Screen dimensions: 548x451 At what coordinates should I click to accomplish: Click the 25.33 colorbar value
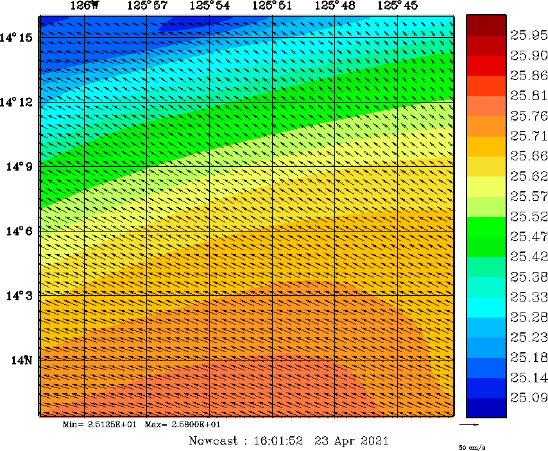[x=529, y=297]
